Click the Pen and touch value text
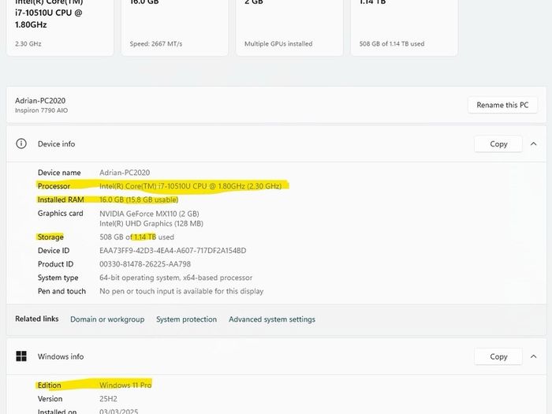 pos(181,291)
